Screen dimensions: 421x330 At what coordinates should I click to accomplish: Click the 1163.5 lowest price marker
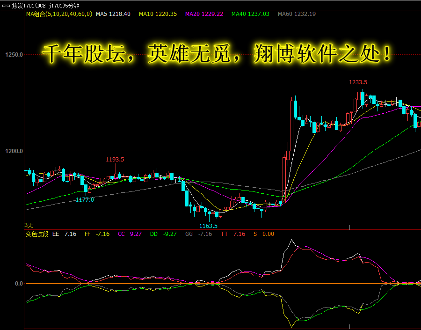(x=208, y=226)
